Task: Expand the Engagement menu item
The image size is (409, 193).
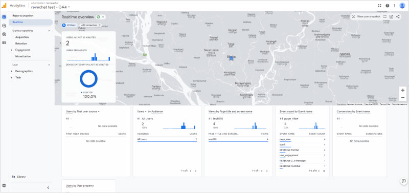Action: pyautogui.click(x=12, y=50)
